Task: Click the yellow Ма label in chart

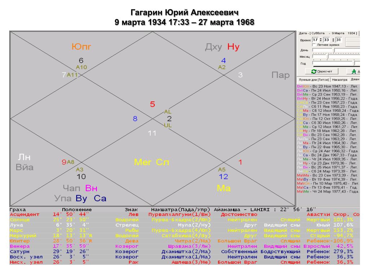Action: coord(223,188)
